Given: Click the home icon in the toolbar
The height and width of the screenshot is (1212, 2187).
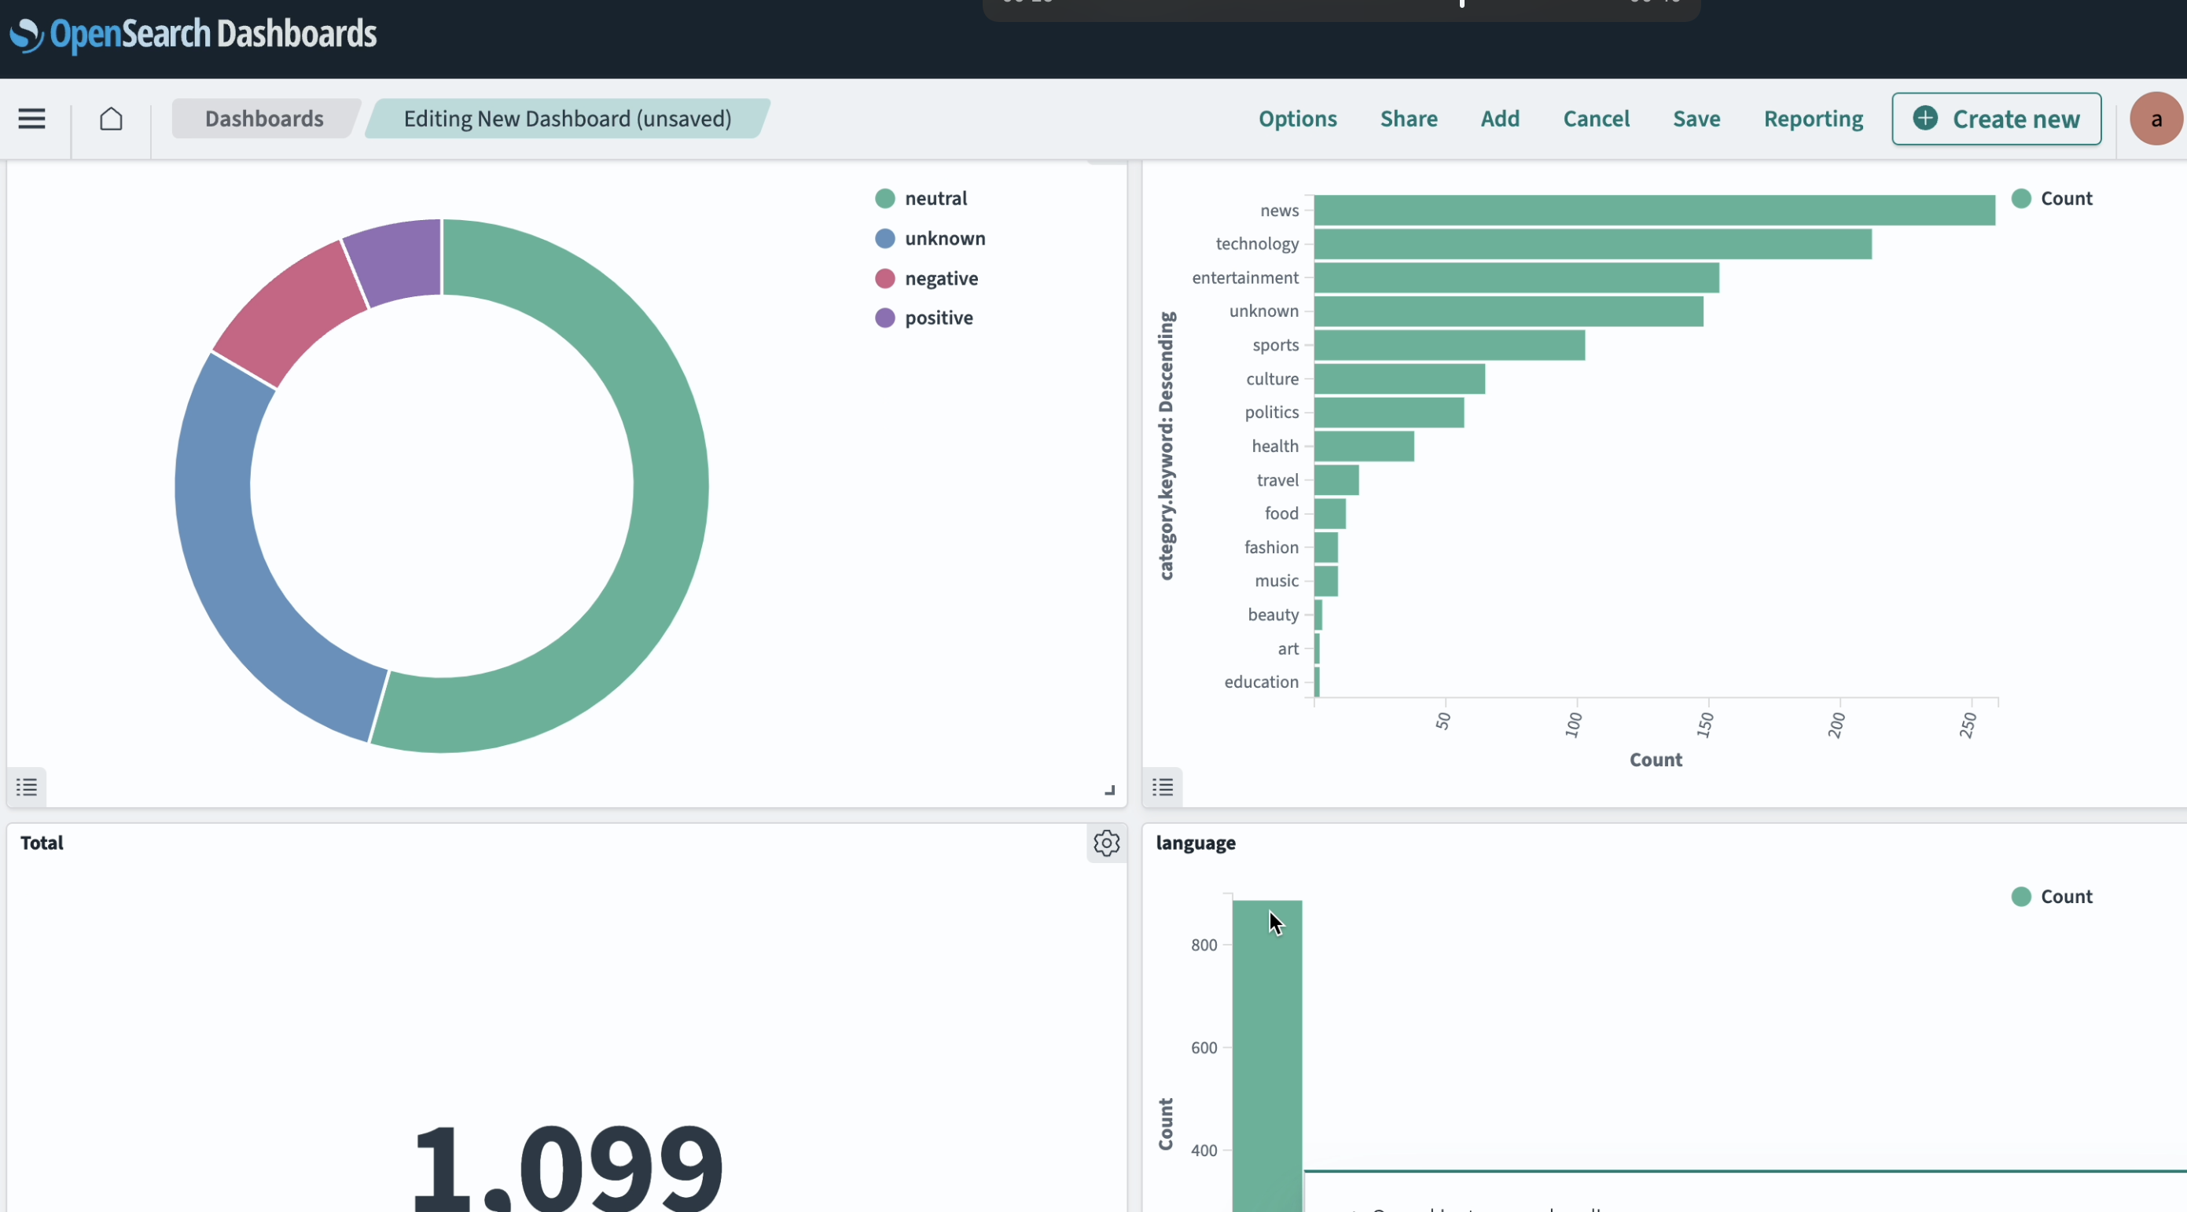Looking at the screenshot, I should point(110,118).
